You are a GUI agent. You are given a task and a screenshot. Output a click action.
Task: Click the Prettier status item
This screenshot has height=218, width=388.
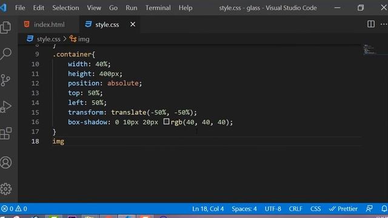343,209
